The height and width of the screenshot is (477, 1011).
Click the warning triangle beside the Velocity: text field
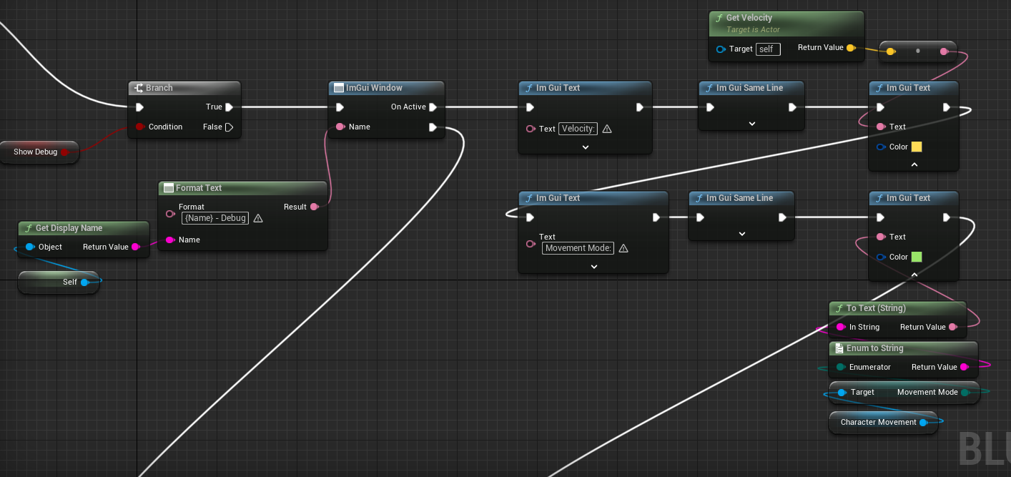point(606,129)
